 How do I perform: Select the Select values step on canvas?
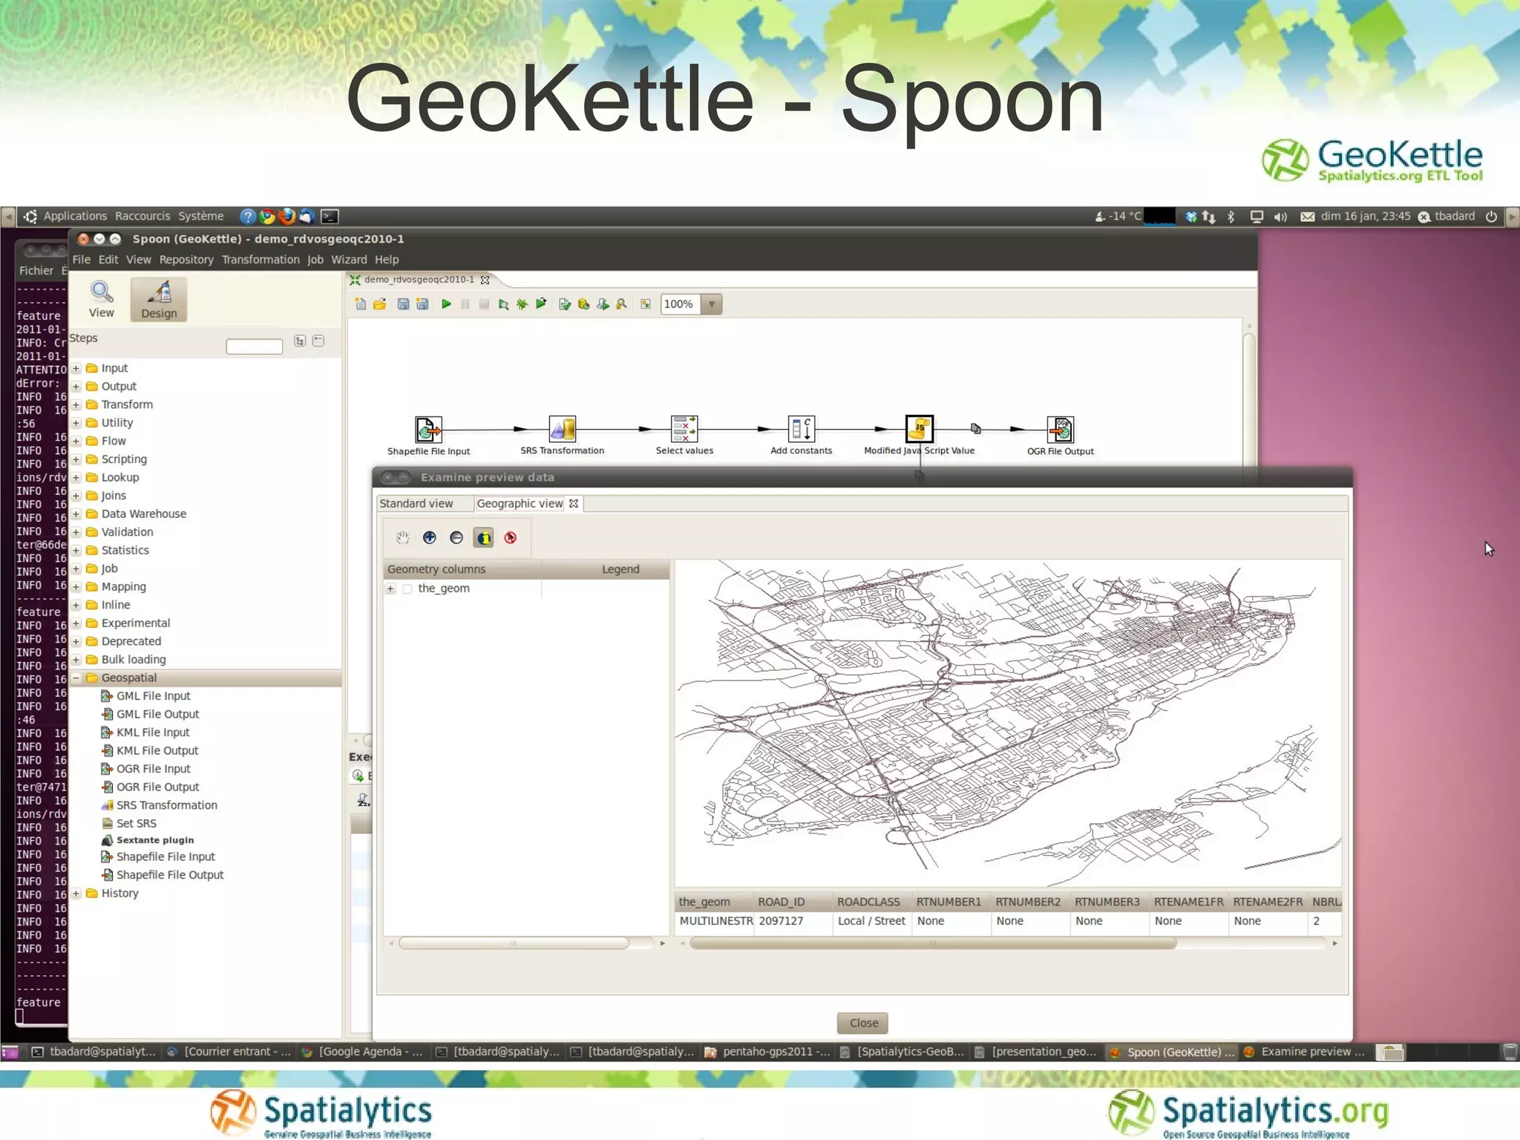684,428
